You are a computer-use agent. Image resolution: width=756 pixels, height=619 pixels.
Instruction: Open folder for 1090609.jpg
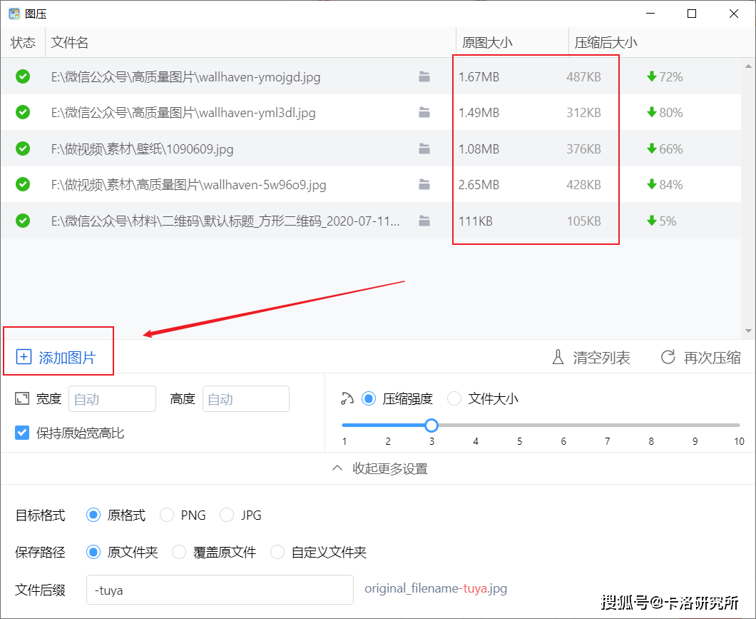424,149
